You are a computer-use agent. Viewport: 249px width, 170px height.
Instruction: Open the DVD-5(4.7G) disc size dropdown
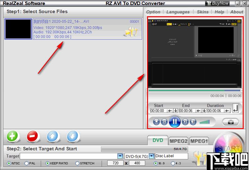pos(152,156)
